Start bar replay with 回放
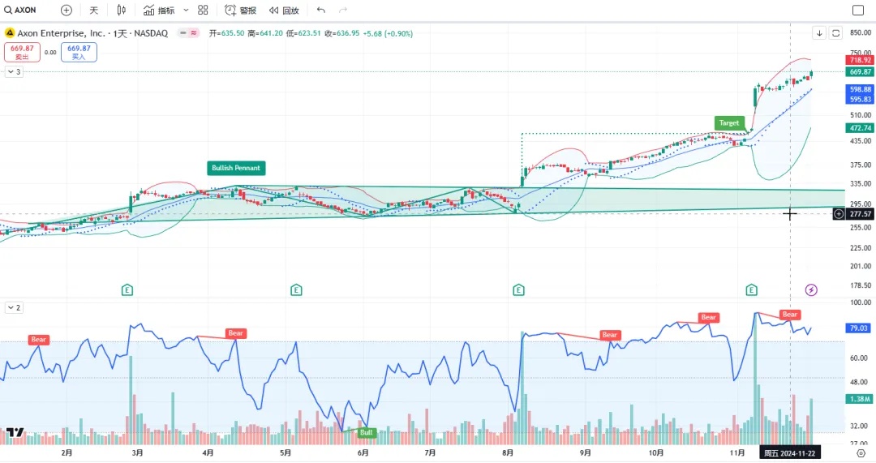Image resolution: width=876 pixels, height=463 pixels. pyautogui.click(x=284, y=11)
